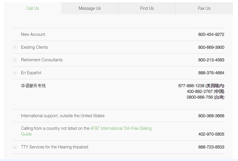Open AT&T International Toll-Free Dialing Guide link

click(x=121, y=128)
